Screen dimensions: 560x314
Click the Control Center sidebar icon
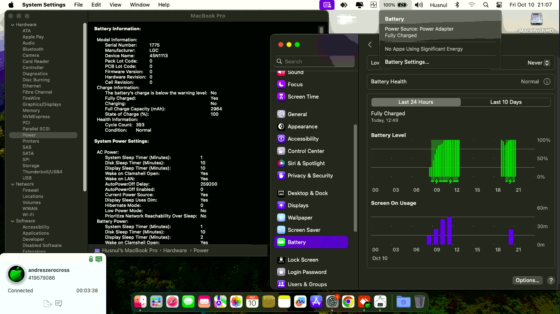(281, 151)
